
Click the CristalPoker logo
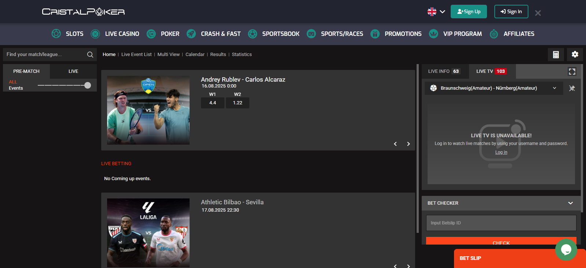coord(83,12)
